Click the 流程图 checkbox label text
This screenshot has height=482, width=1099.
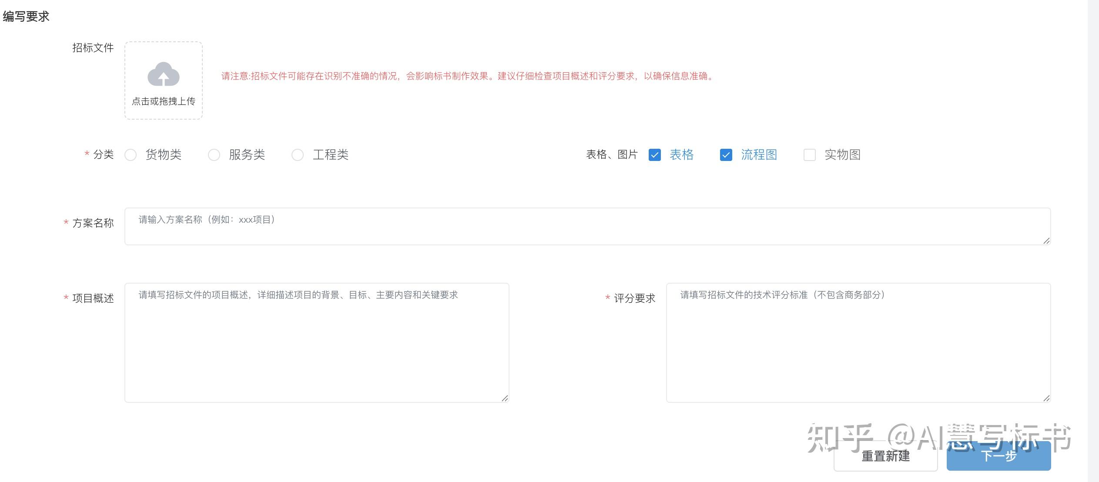pos(759,155)
